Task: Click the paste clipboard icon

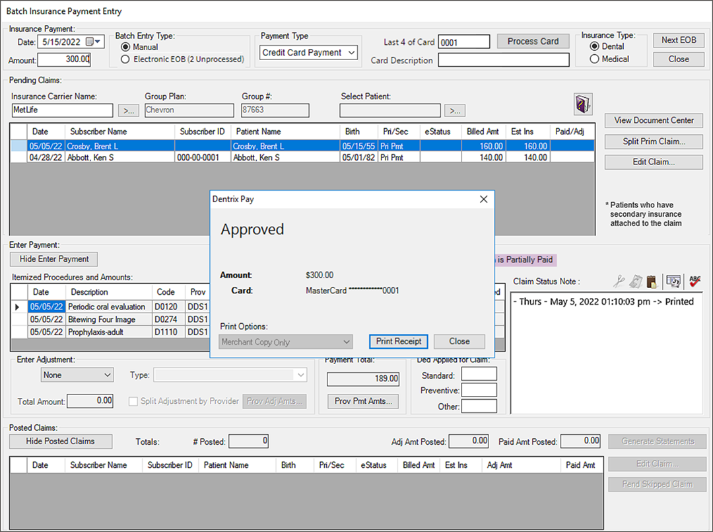Action: (x=651, y=282)
